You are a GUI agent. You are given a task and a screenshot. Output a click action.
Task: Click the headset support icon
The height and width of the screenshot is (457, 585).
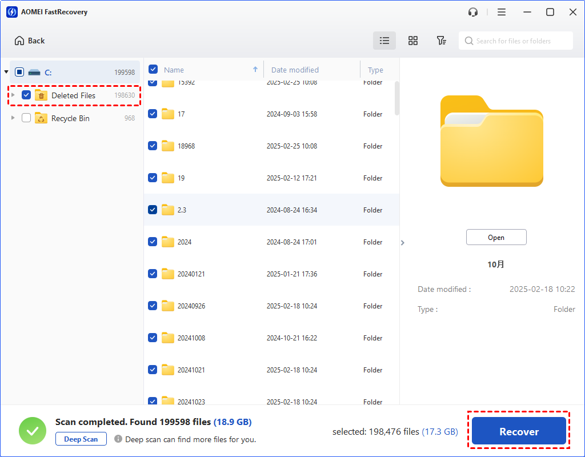pyautogui.click(x=472, y=12)
